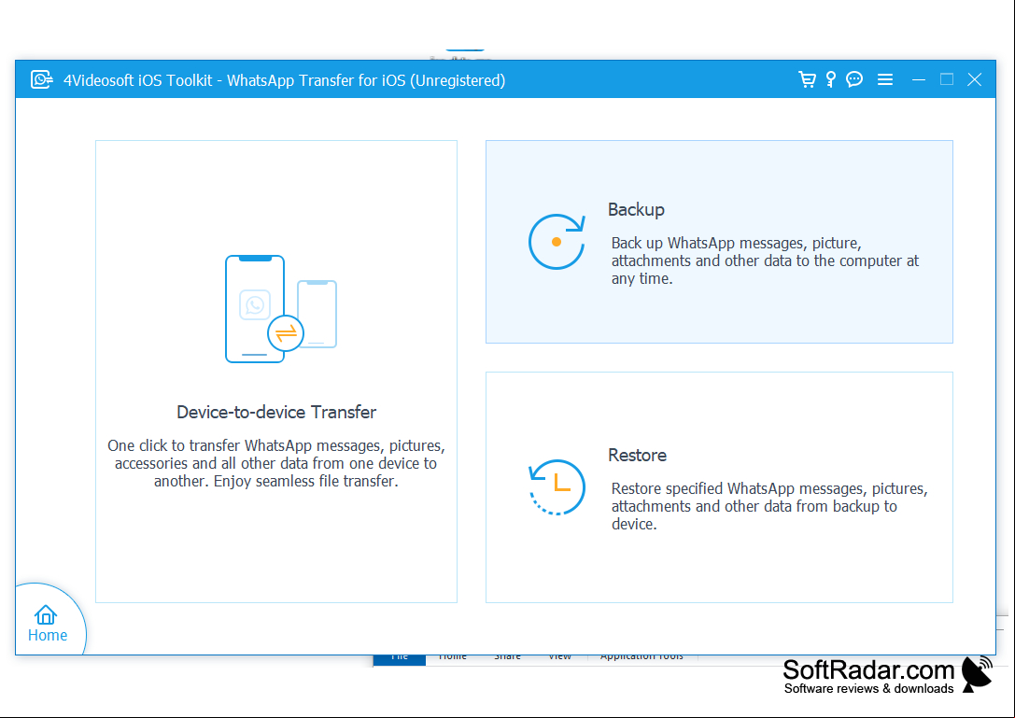Maximize the WhatsApp Transfer window
Image resolution: width=1015 pixels, height=718 pixels.
click(x=947, y=79)
